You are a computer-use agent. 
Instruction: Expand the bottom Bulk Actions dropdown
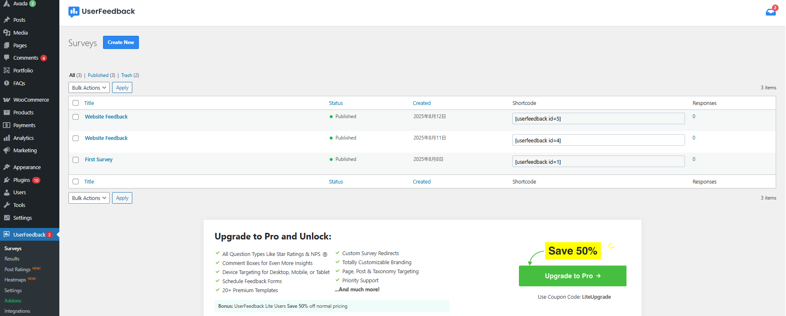[89, 198]
